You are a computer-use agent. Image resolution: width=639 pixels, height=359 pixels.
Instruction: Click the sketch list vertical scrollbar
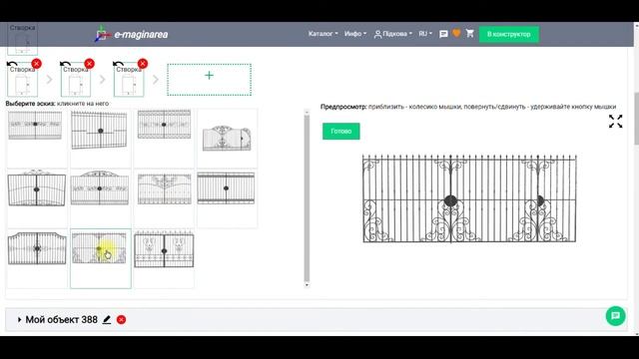tap(307, 198)
